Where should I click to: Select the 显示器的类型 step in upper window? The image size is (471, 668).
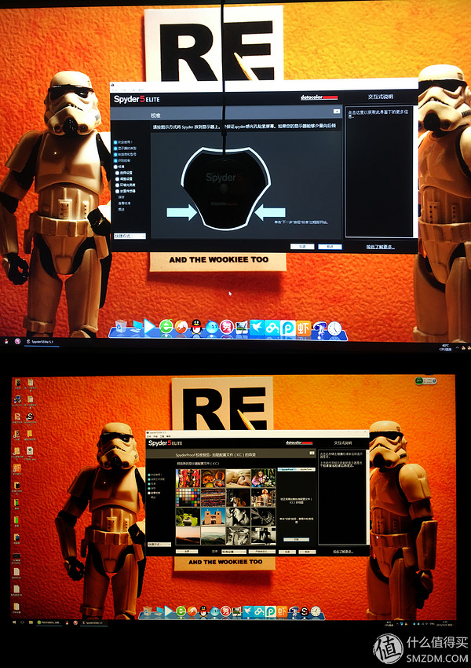(x=125, y=149)
